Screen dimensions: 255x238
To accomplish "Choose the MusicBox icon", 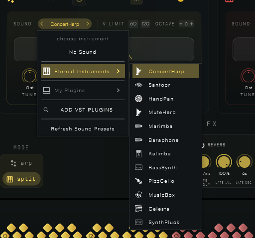I will (x=138, y=195).
